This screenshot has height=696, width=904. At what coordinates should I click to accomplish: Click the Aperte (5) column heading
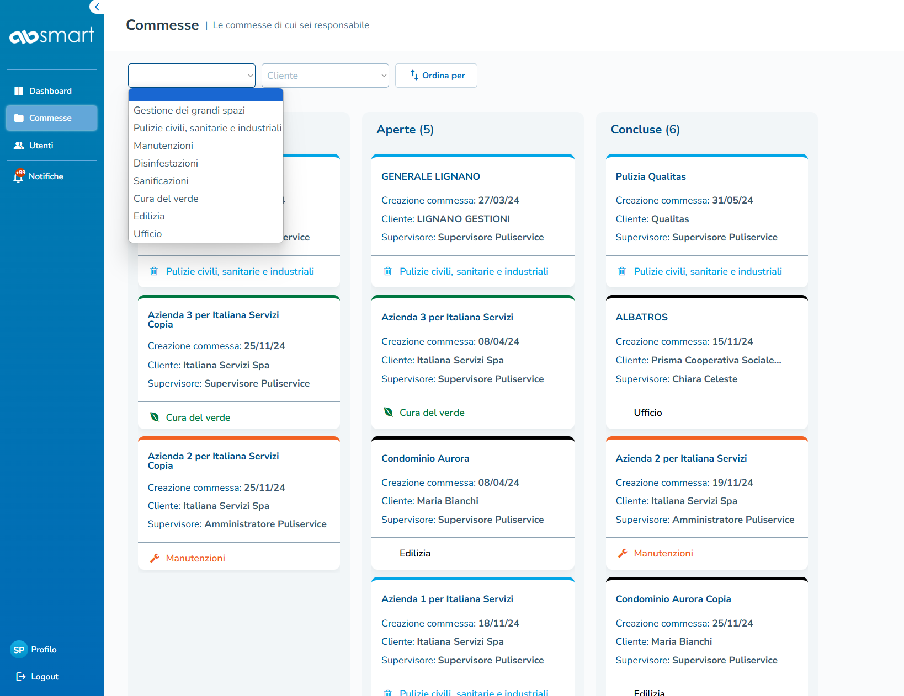click(x=405, y=130)
